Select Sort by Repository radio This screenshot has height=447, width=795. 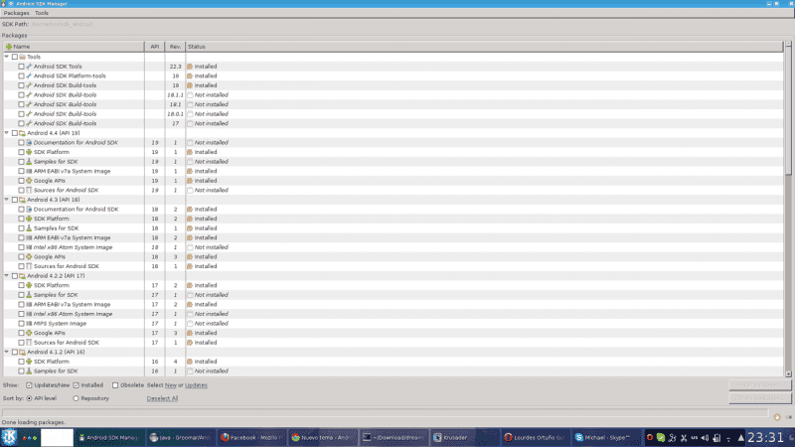click(x=77, y=398)
